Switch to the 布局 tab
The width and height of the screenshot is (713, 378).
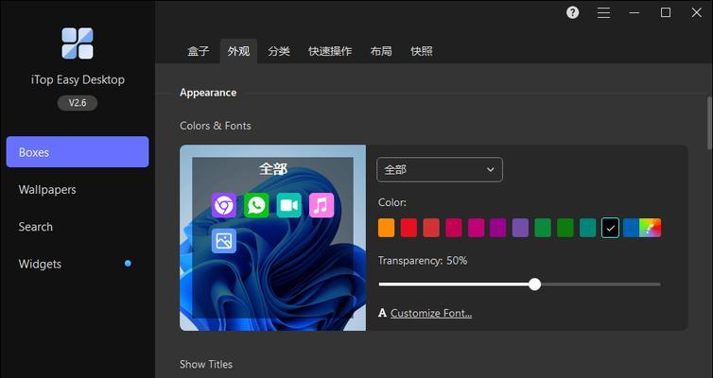point(381,51)
